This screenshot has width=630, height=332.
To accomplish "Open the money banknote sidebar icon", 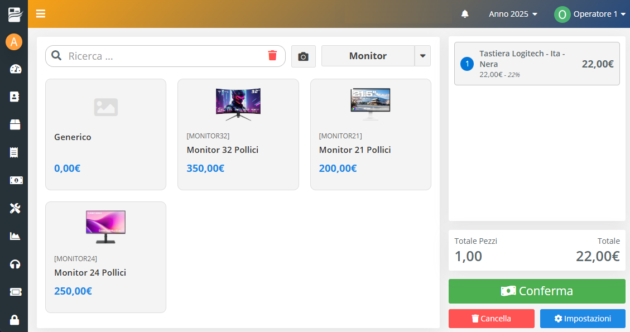I will tap(16, 180).
